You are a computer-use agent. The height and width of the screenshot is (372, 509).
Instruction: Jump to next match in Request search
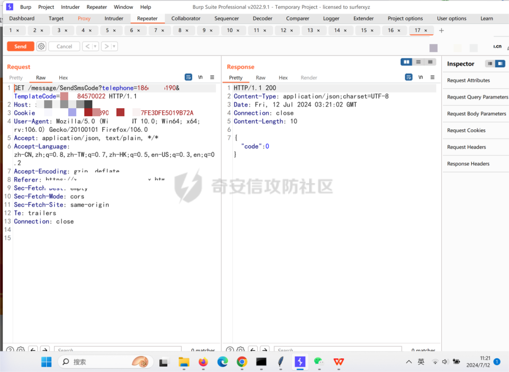tap(45, 350)
